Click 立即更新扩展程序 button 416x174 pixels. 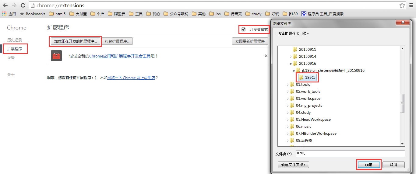(250, 41)
